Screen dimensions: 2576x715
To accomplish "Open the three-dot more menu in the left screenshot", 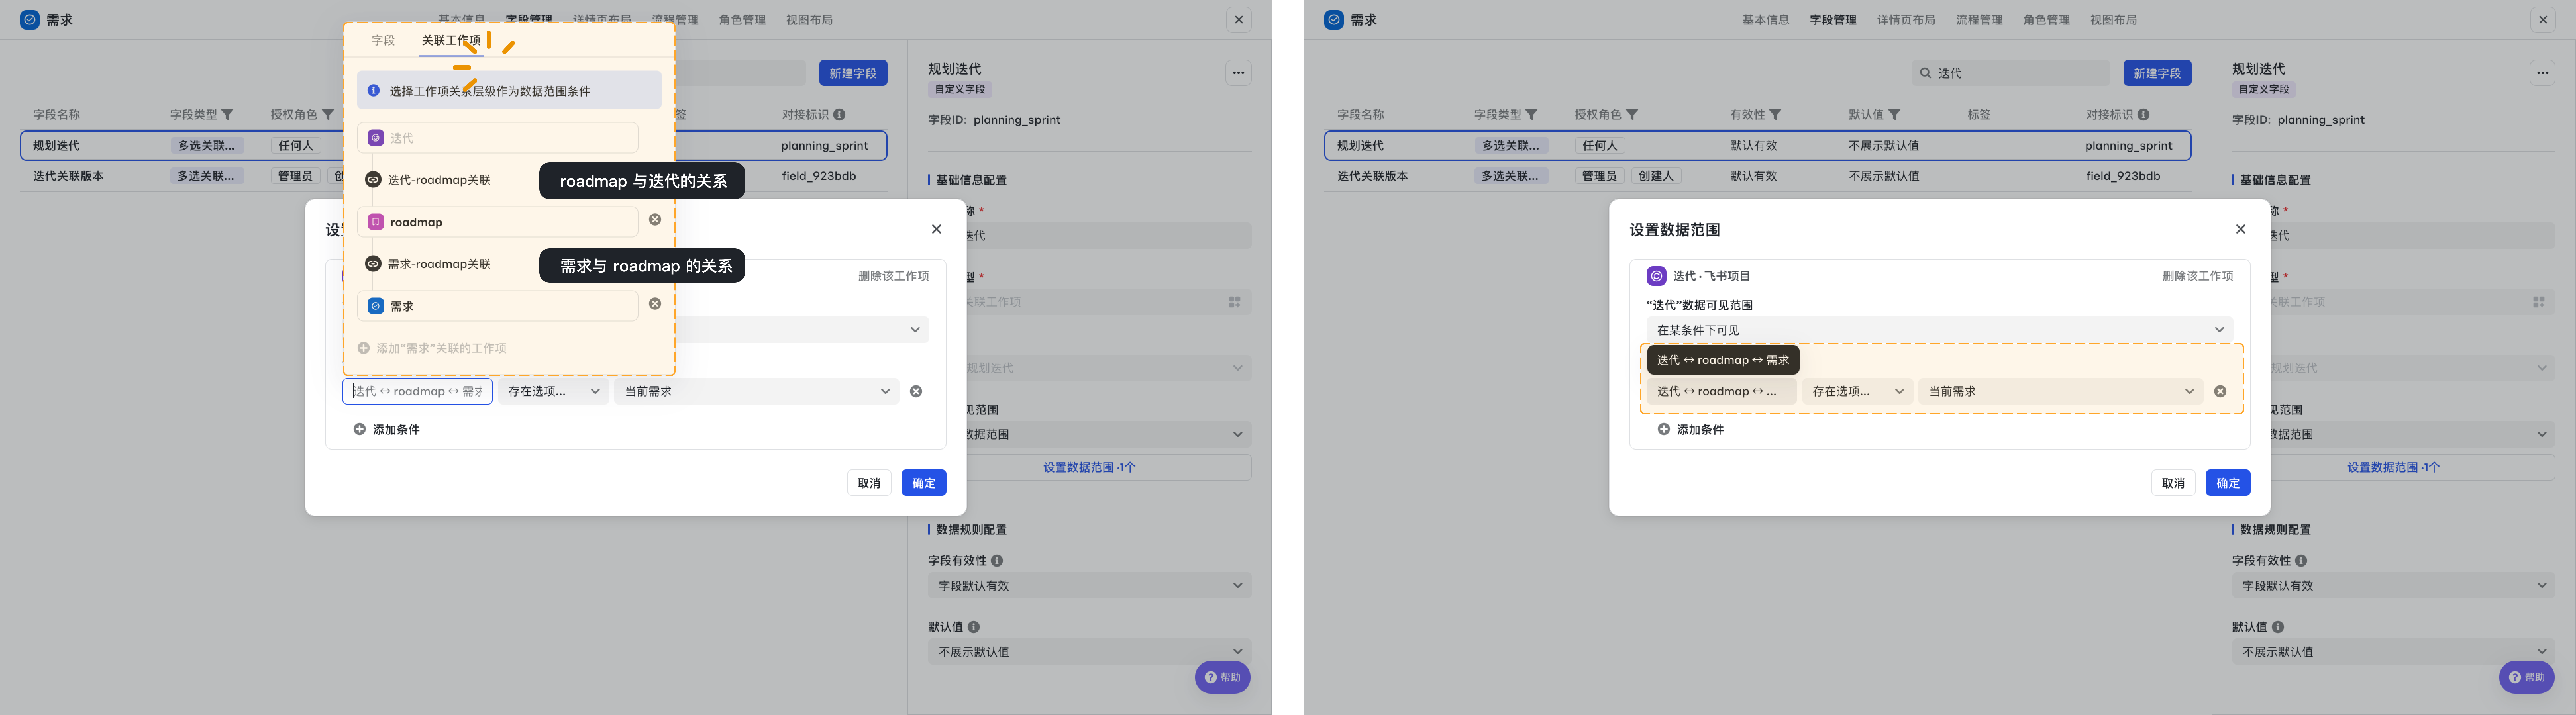I will (1238, 73).
